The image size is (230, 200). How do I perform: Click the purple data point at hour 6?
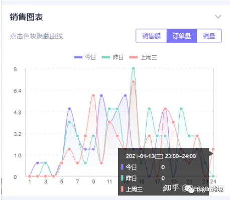point(69,109)
